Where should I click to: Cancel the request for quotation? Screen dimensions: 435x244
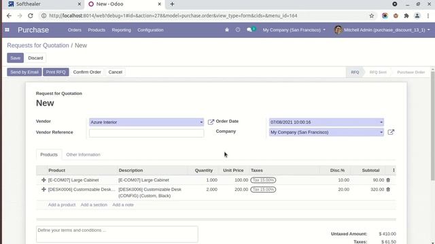pos(116,73)
